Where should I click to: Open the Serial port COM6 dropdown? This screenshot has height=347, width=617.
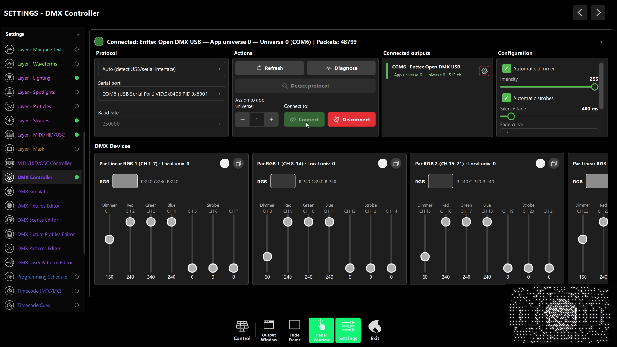pyautogui.click(x=161, y=94)
